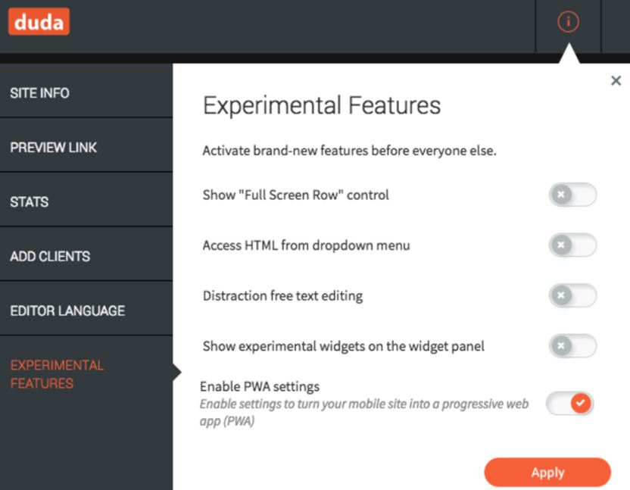Open the info circle icon in header

pyautogui.click(x=568, y=21)
